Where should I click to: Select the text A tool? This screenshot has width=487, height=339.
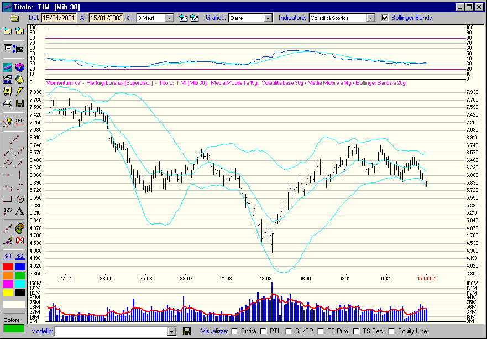pos(20,211)
